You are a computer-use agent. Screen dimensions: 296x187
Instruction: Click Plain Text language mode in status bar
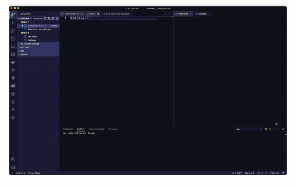tap(274, 173)
